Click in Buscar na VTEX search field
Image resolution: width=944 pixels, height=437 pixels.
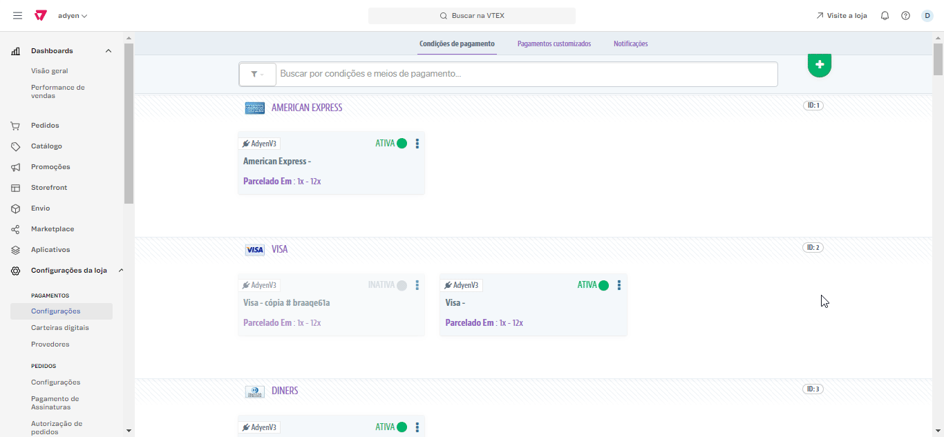(472, 16)
